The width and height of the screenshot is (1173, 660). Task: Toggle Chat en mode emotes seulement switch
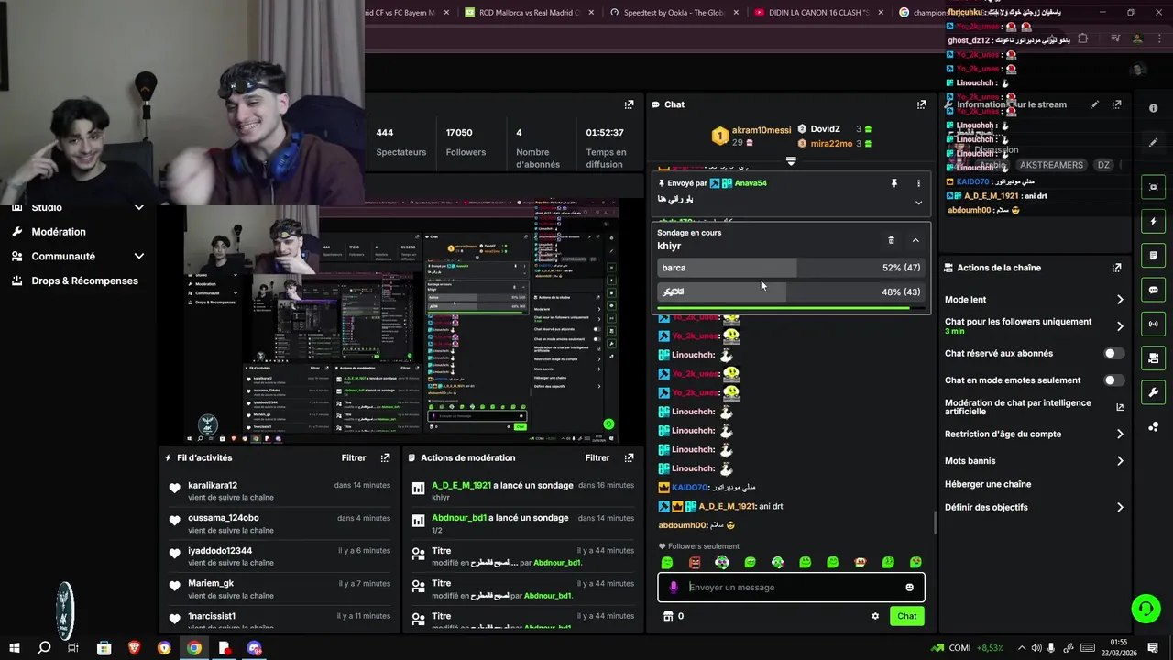click(x=1113, y=379)
